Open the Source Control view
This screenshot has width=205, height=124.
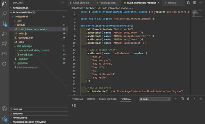click(4, 24)
